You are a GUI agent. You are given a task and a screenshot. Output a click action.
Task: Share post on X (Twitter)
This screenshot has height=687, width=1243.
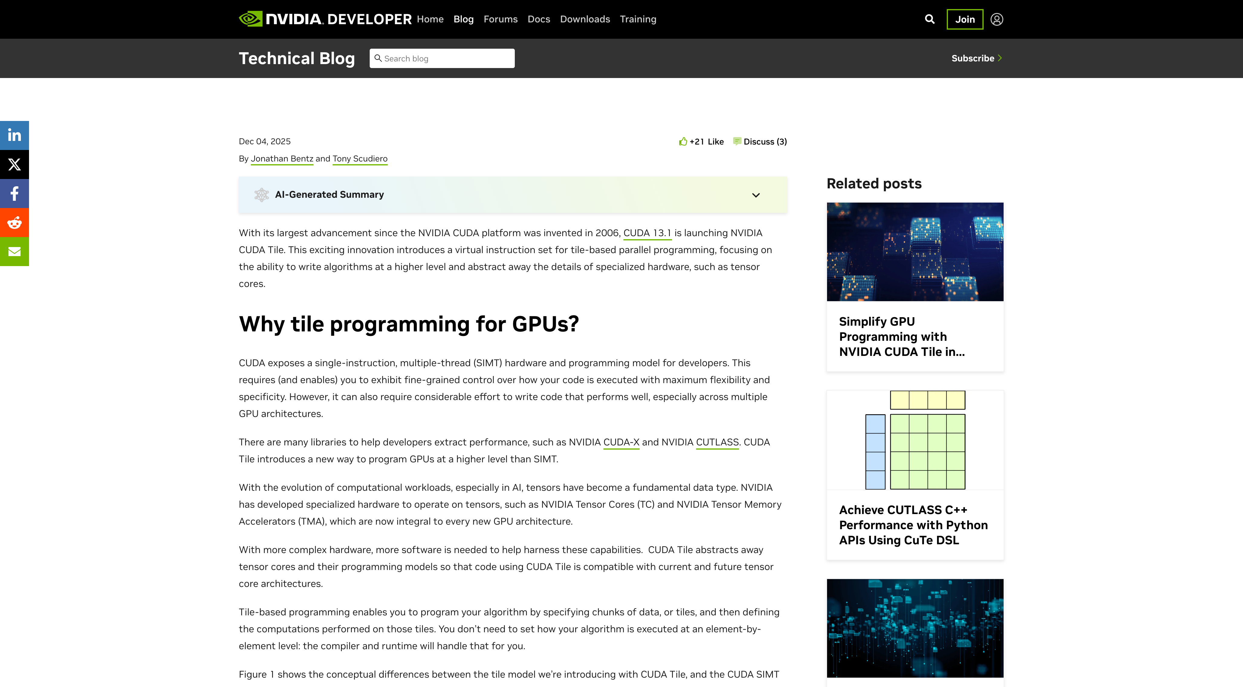click(15, 164)
